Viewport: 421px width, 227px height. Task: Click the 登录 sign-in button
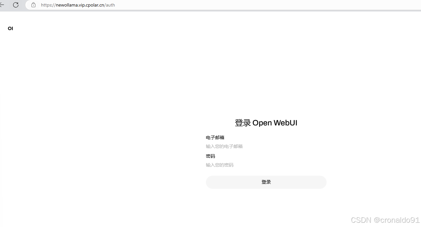pos(266,182)
